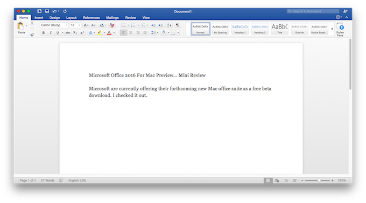This screenshot has height=203, width=366.
Task: Set alignment to align left
Action: pyautogui.click(x=123, y=33)
